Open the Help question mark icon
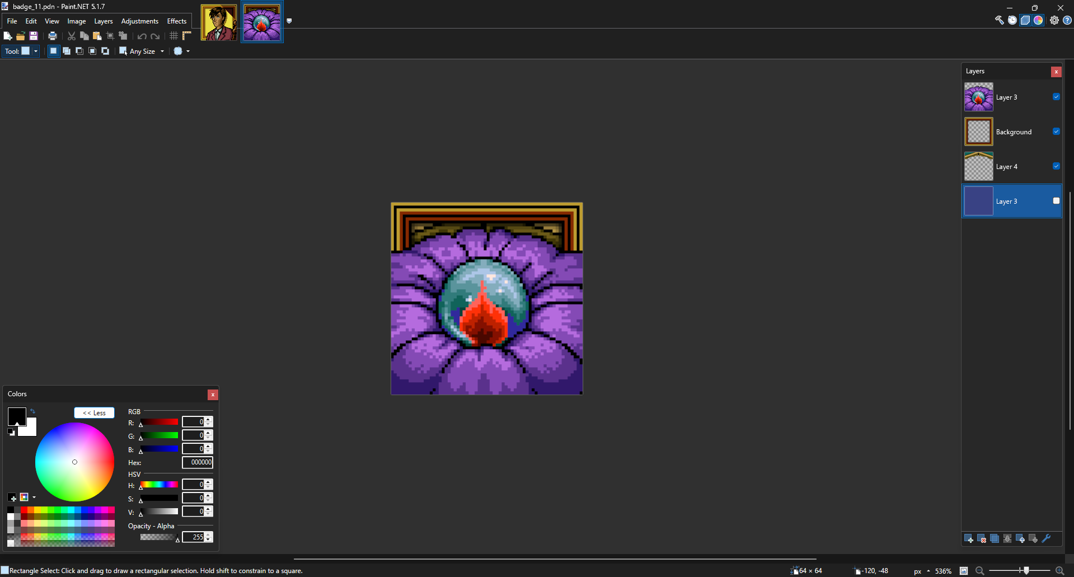This screenshot has height=577, width=1074. 1067,20
